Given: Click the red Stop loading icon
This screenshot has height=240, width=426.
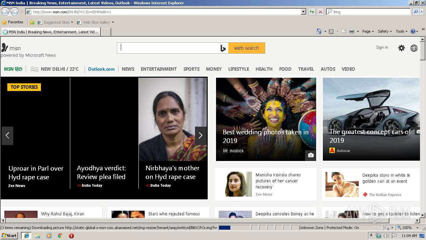Looking at the screenshot, I should 320,12.
